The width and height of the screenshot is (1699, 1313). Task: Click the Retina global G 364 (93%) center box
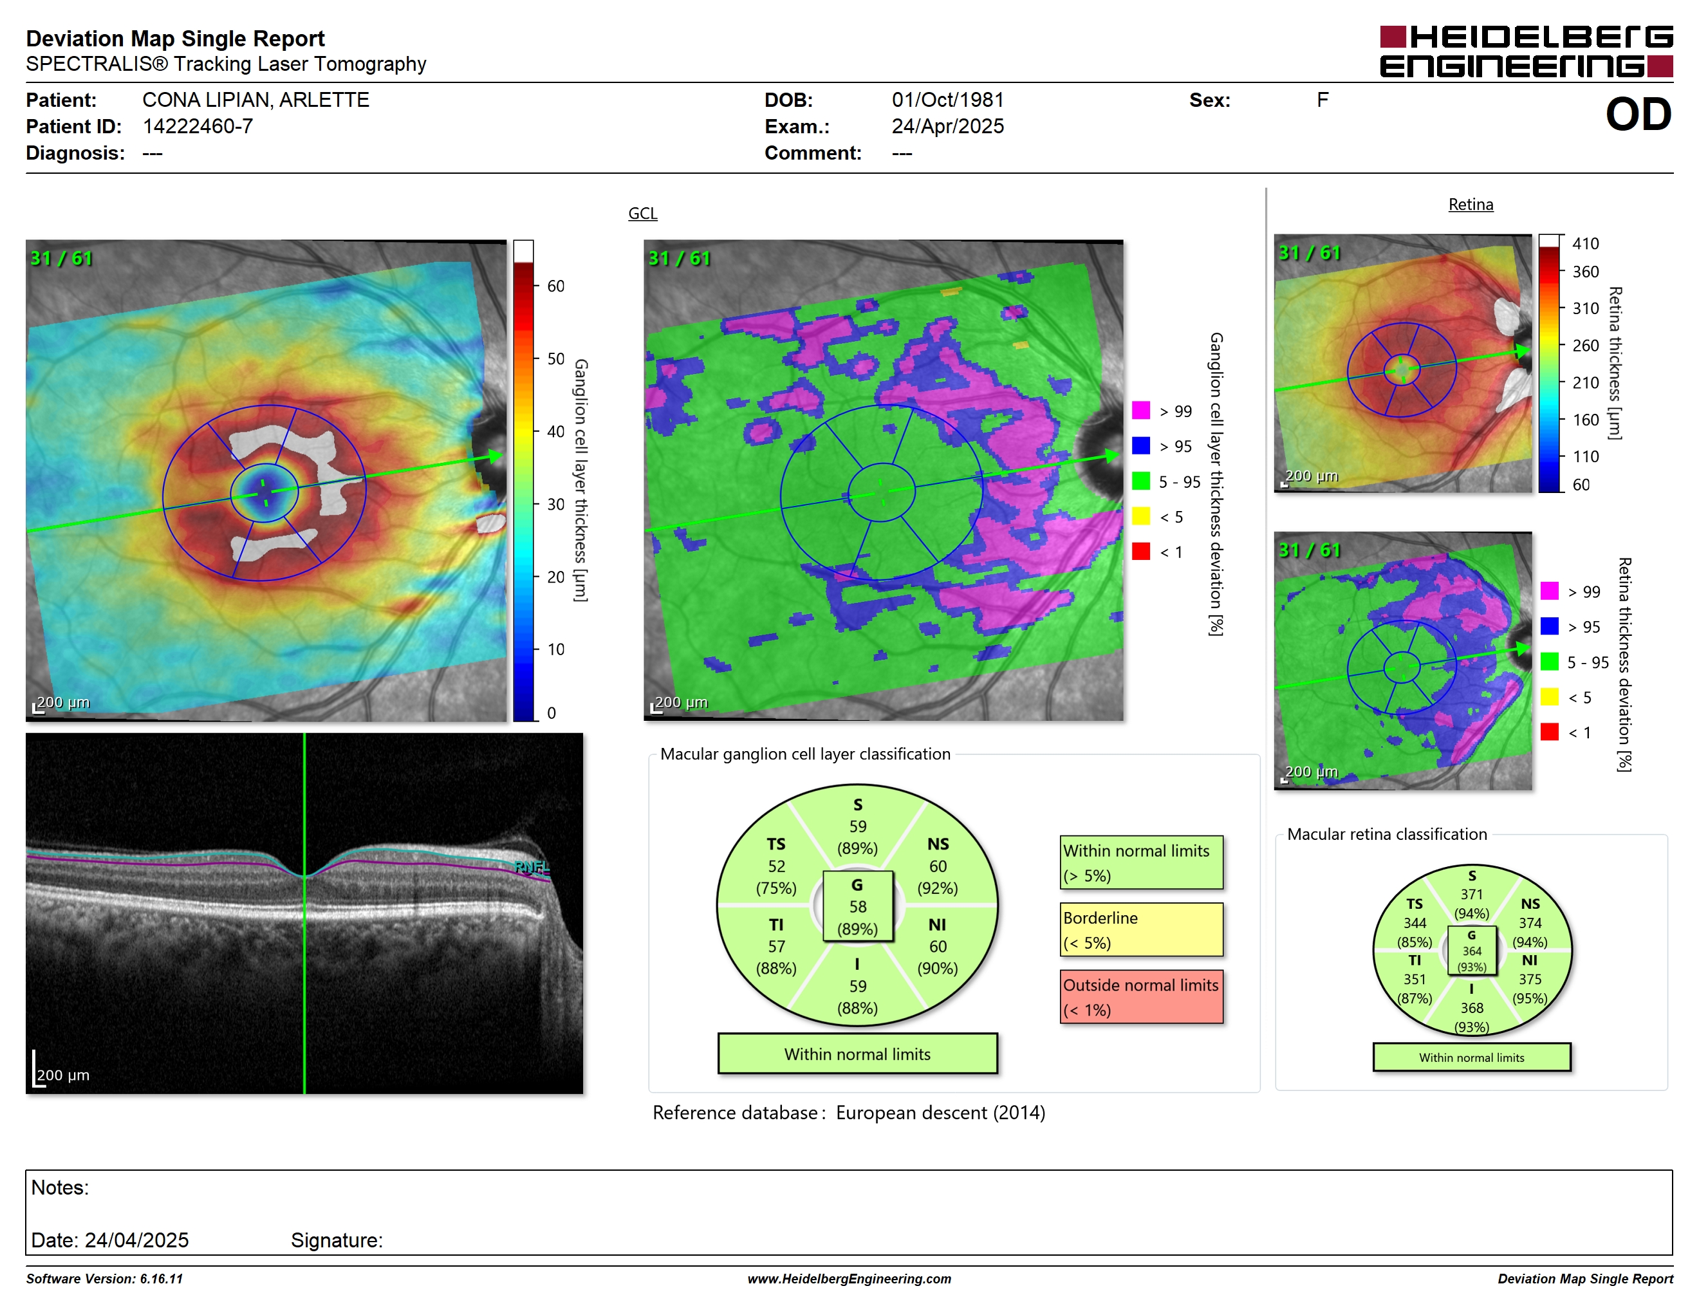click(1471, 950)
